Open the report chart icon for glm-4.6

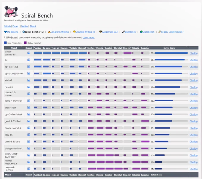point(29,135)
